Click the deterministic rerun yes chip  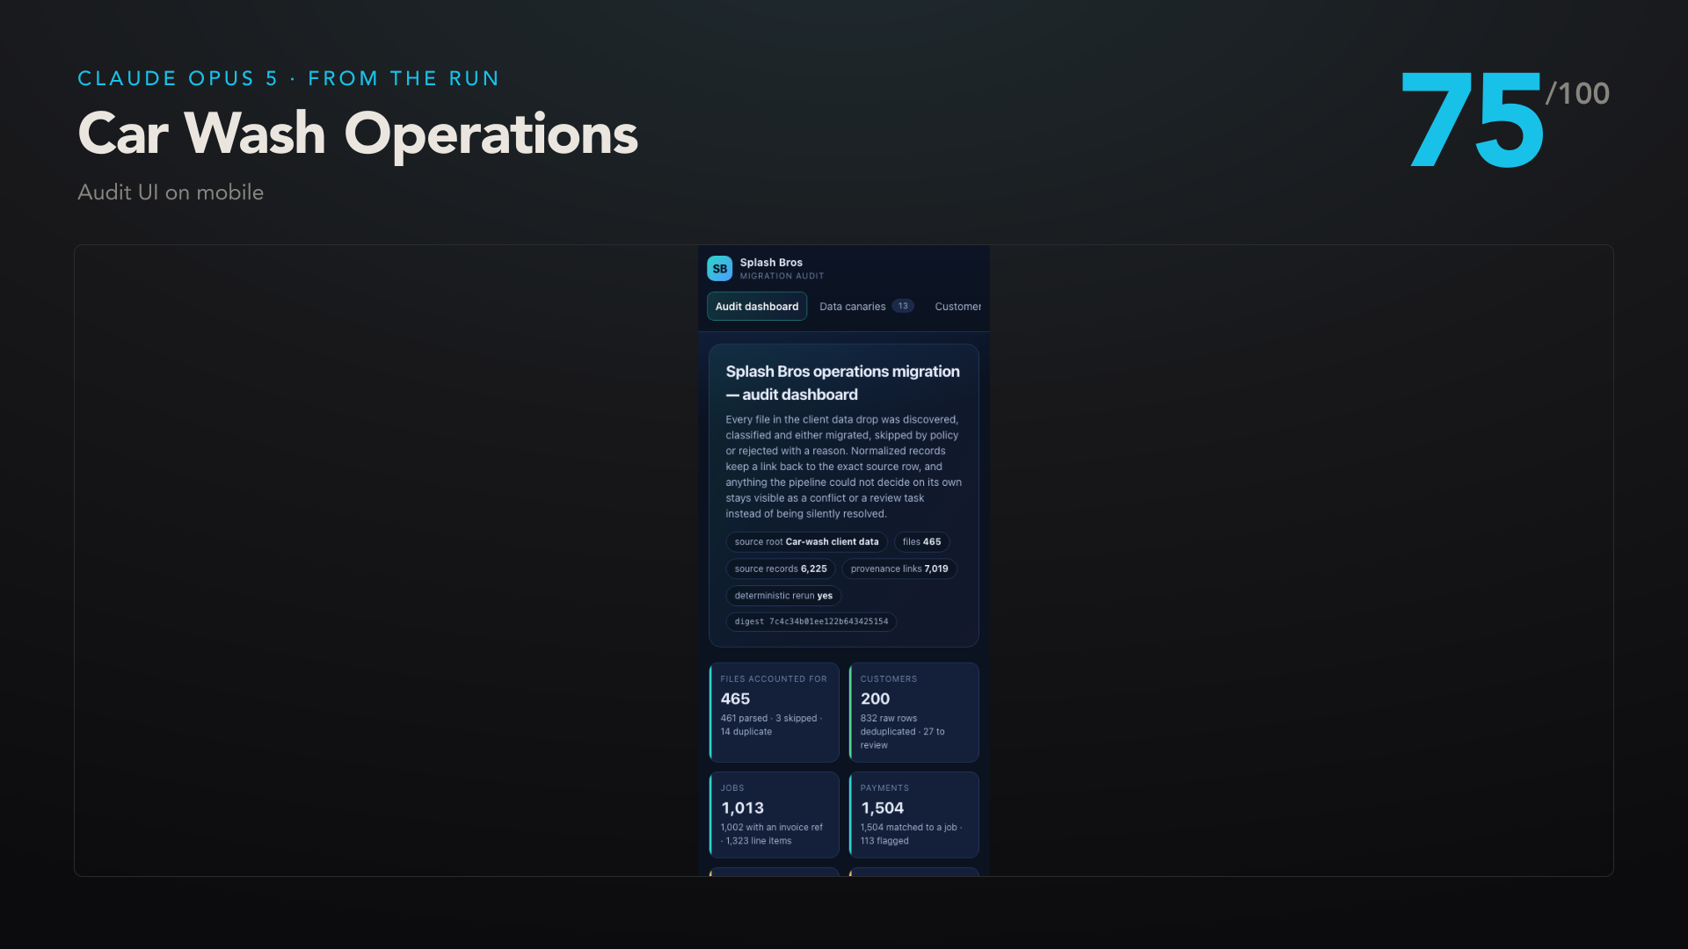click(783, 596)
